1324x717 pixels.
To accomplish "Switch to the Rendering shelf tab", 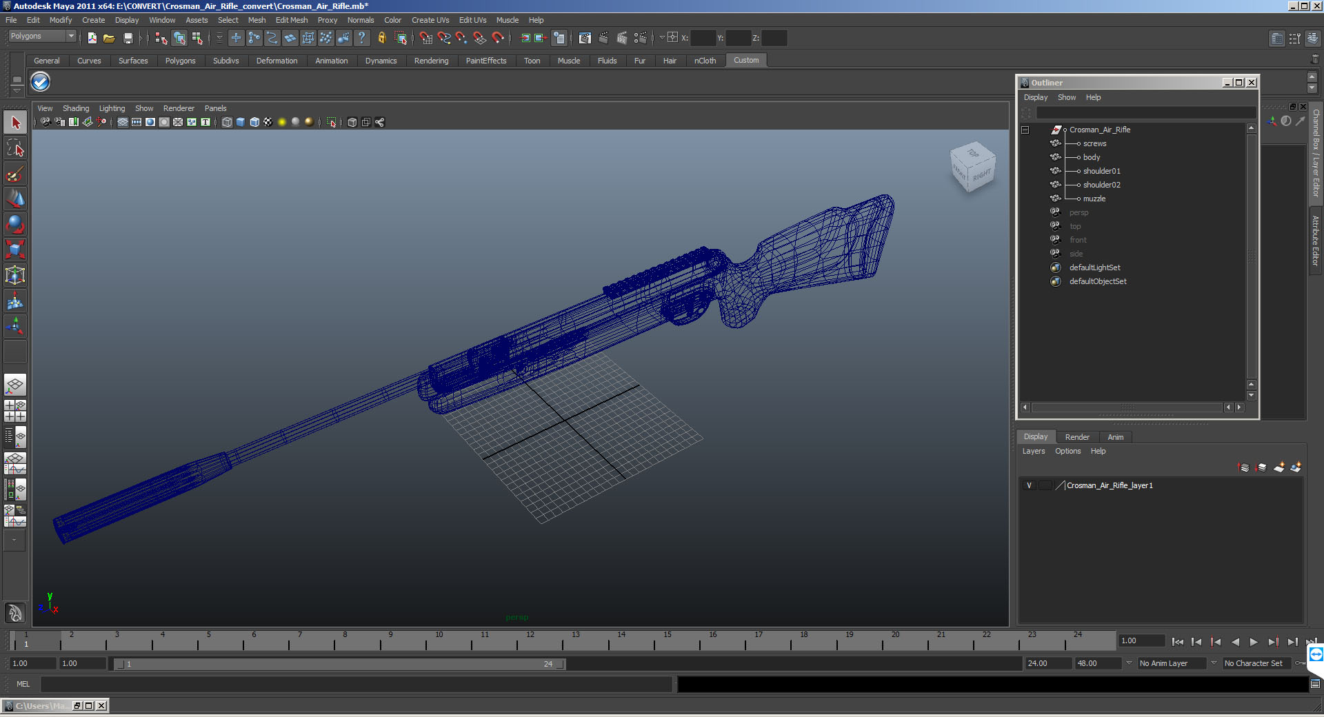I will click(431, 61).
